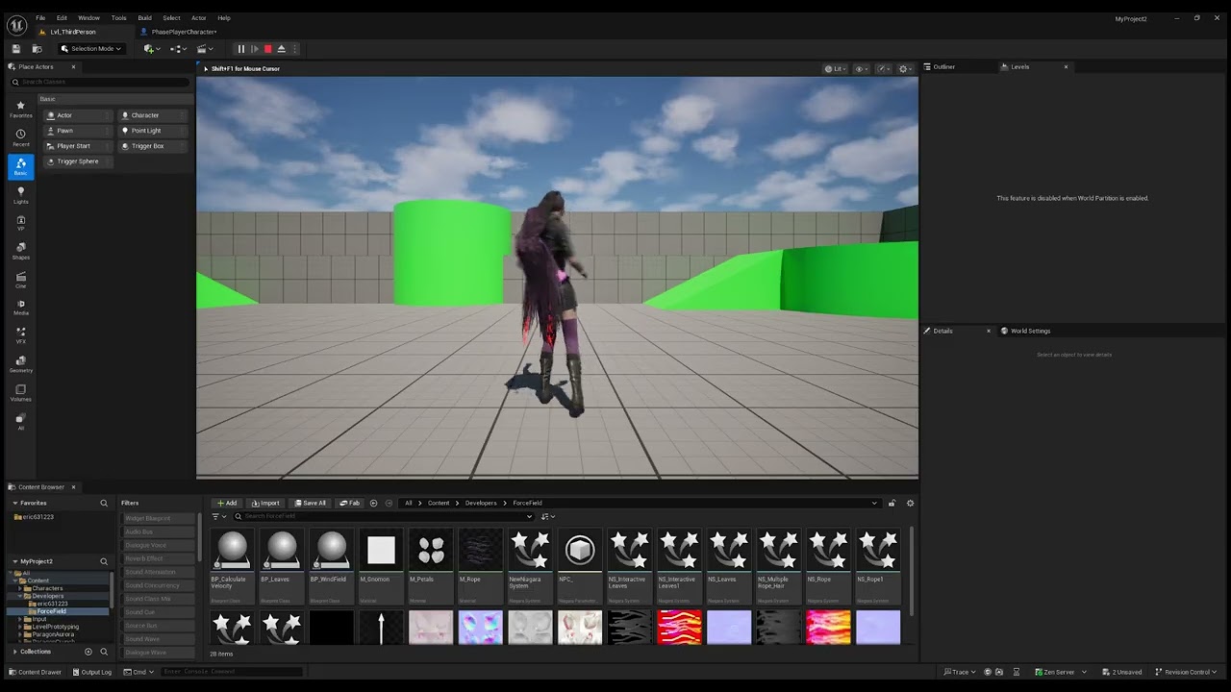Select the Basic actors category
The width and height of the screenshot is (1231, 692).
pyautogui.click(x=20, y=167)
